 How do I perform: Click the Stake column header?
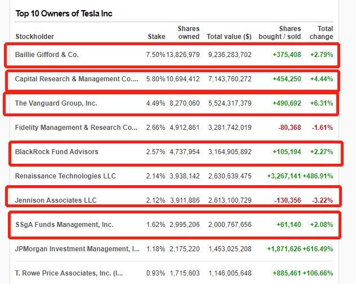pos(157,36)
